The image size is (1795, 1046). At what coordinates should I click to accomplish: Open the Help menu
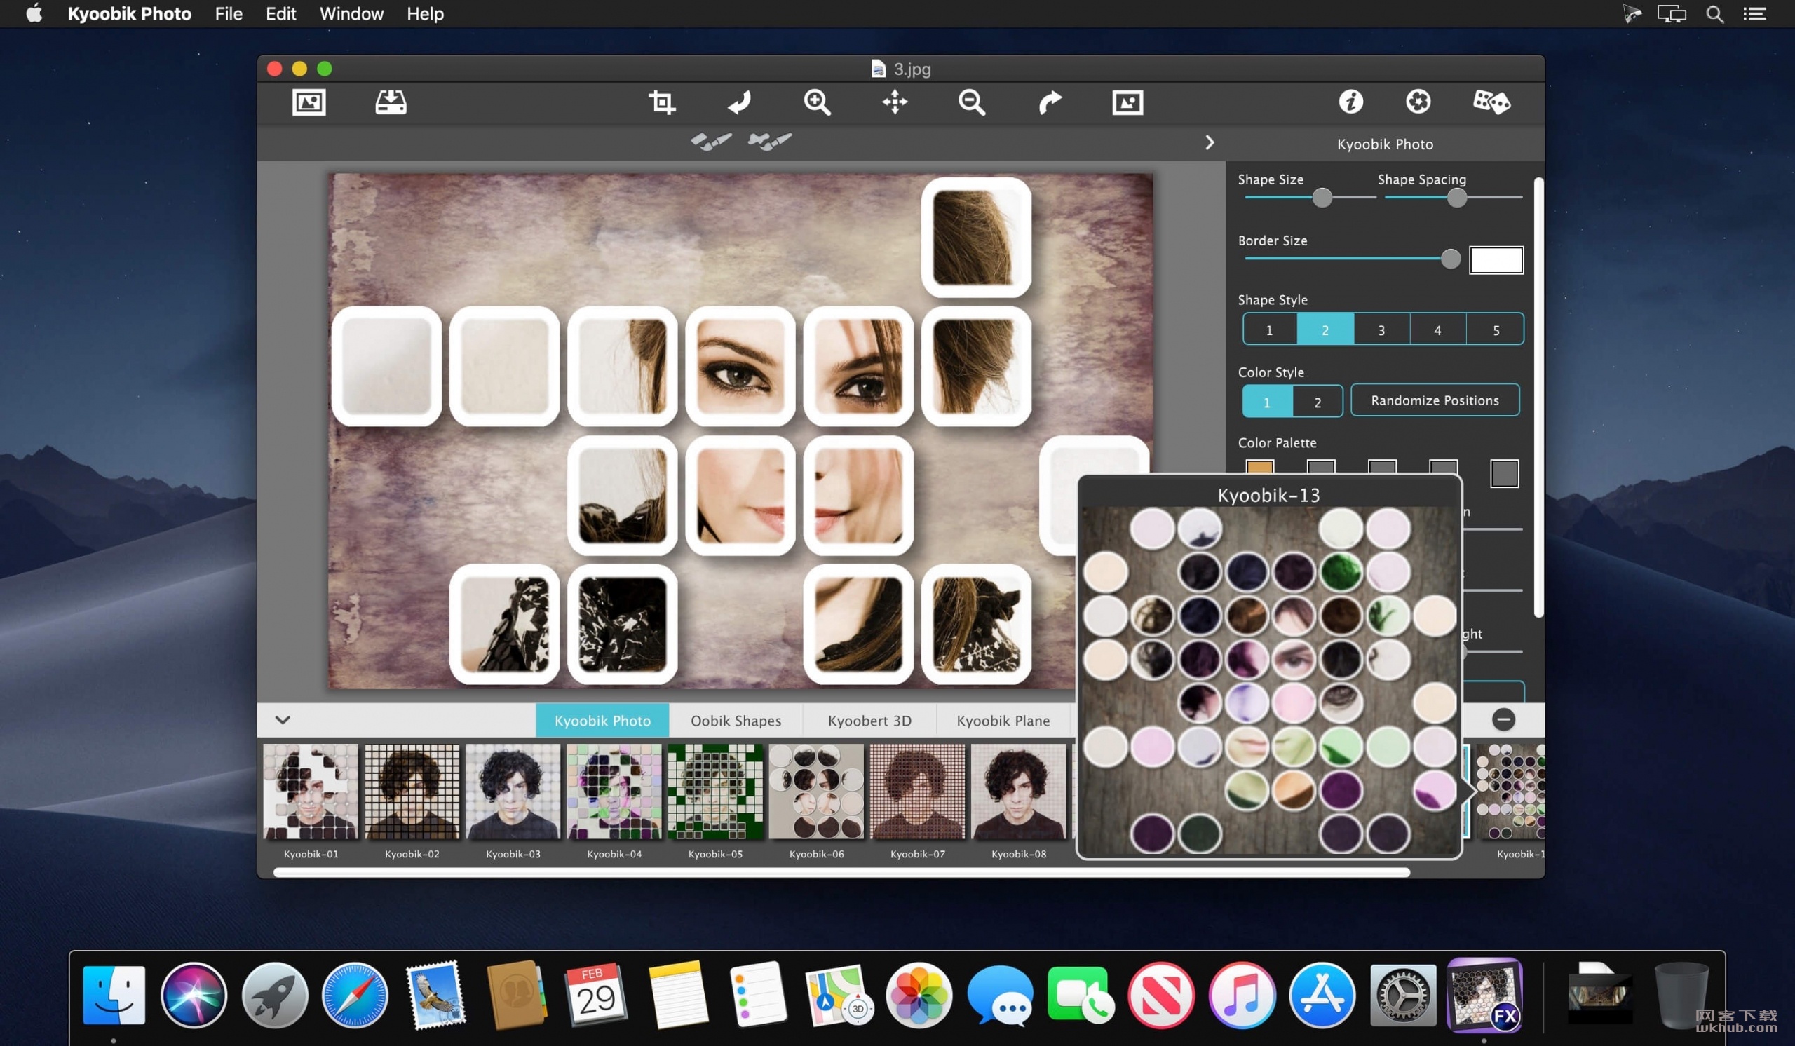(425, 13)
